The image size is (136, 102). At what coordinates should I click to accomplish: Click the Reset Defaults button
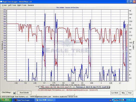[x=24, y=93]
